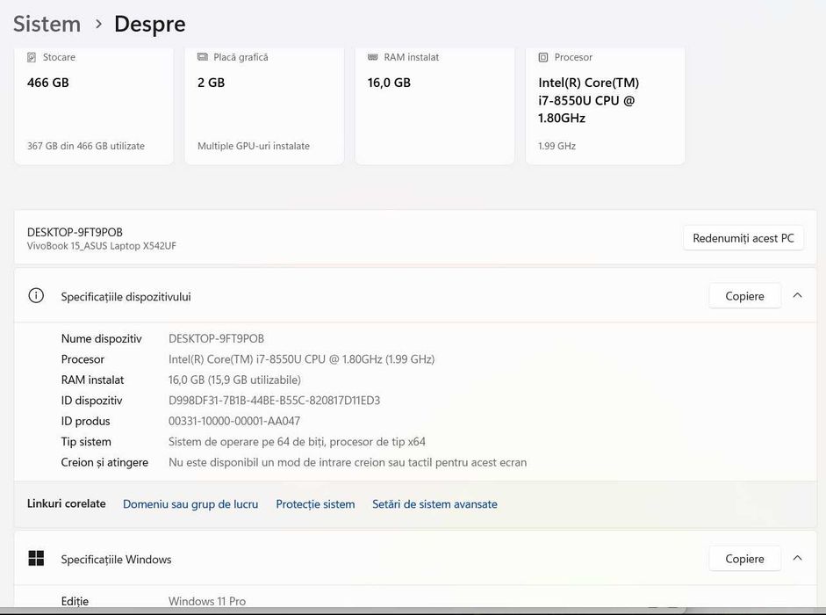
Task: Copy Windows specifications with Copiere button
Action: tap(744, 559)
